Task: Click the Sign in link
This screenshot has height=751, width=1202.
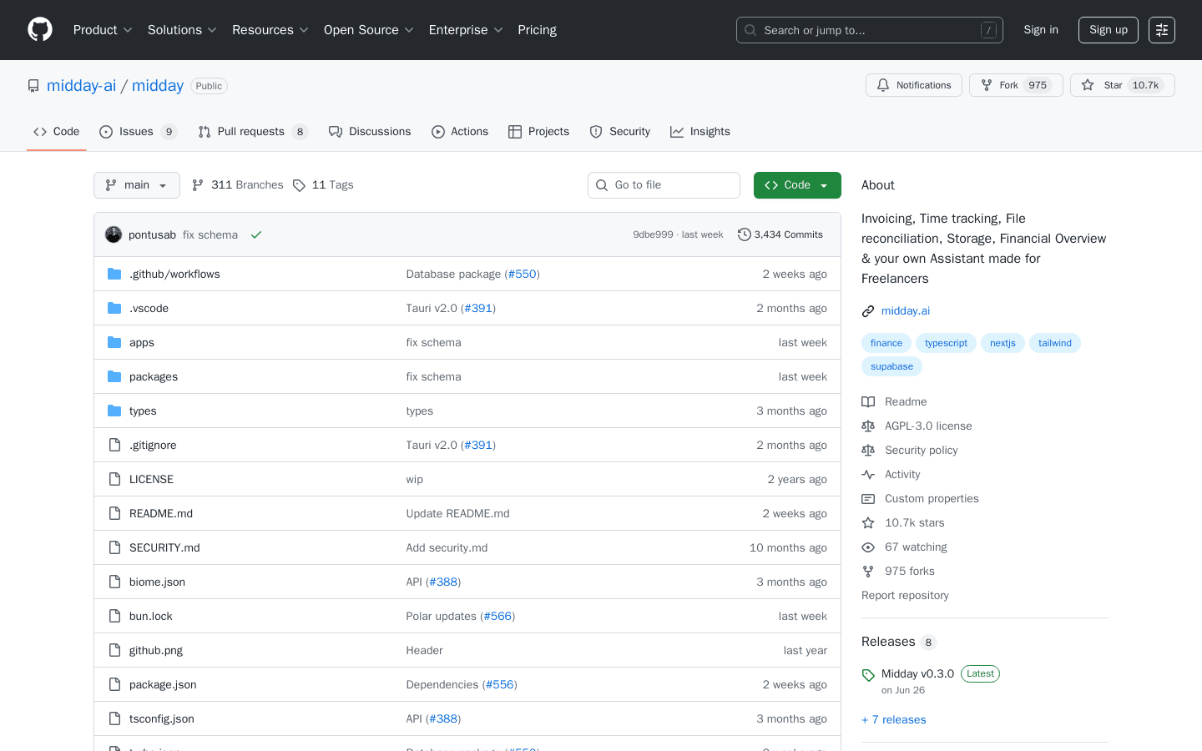Action: [x=1041, y=30]
